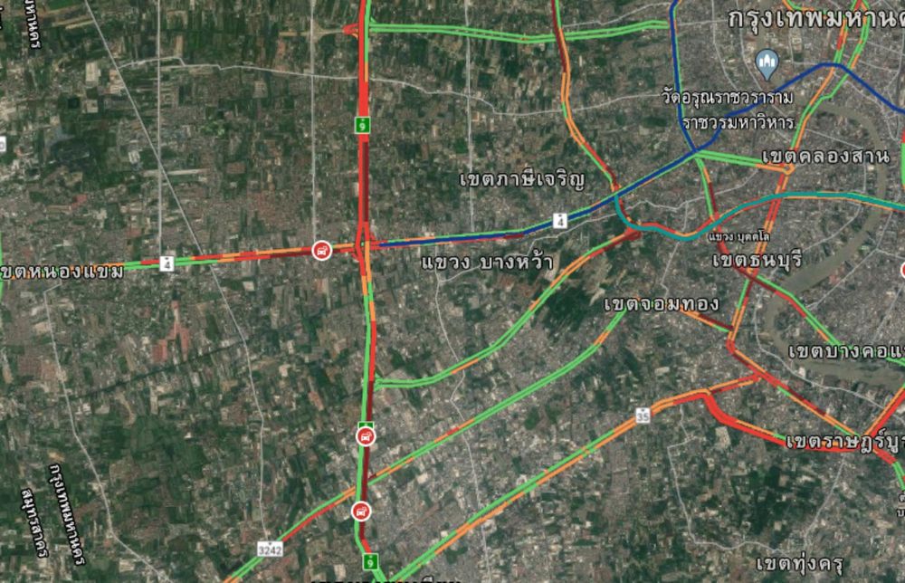
Task: Open the accident icon on Route 4
Action: [x=322, y=251]
